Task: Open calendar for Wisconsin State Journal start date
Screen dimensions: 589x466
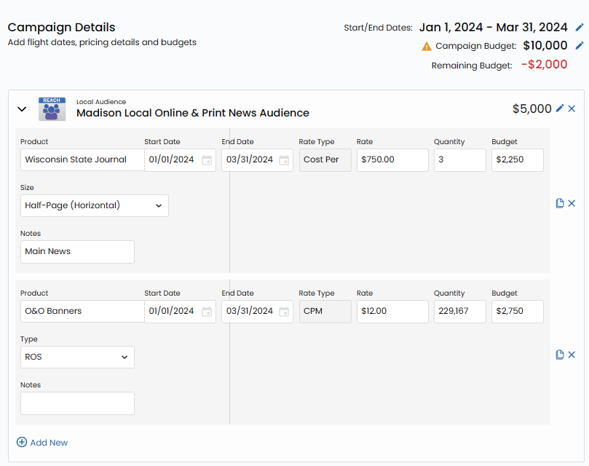Action: tap(207, 160)
